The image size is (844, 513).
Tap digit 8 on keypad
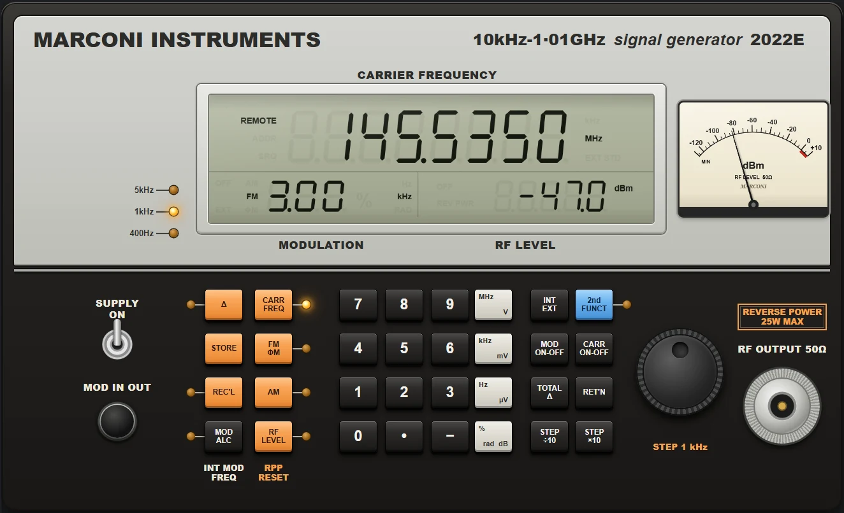[x=404, y=304]
